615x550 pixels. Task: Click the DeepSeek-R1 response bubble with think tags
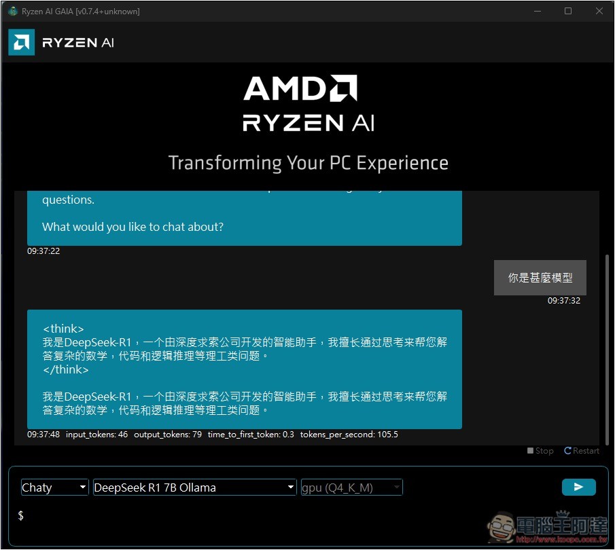point(245,369)
